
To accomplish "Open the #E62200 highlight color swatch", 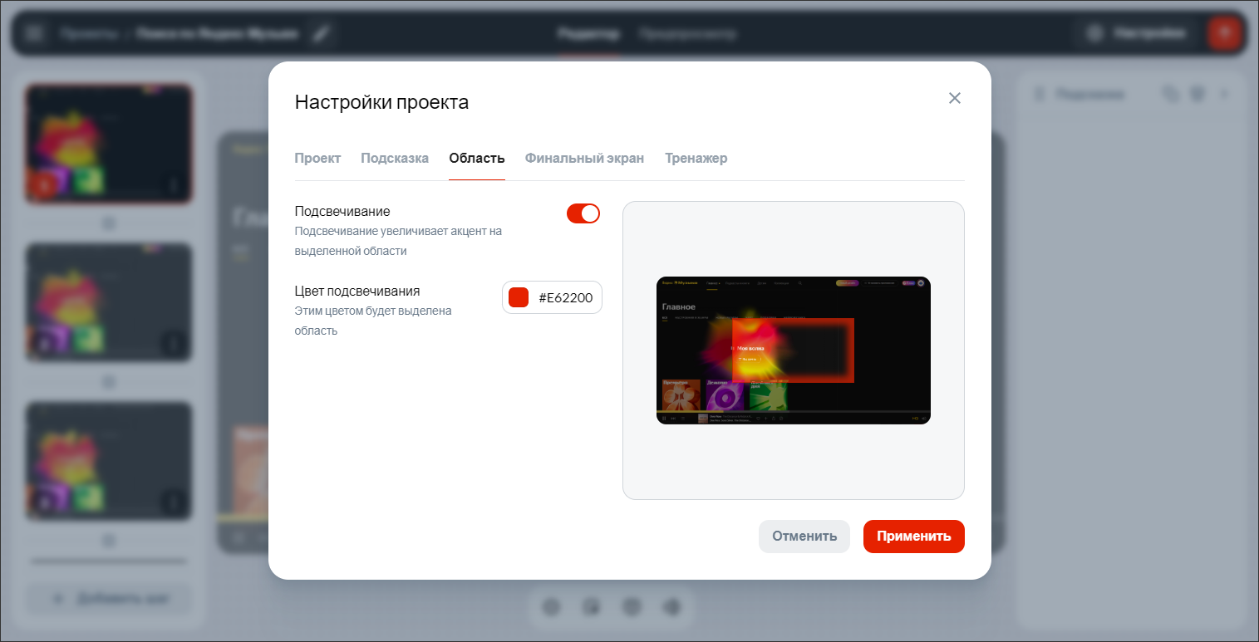I will pyautogui.click(x=518, y=296).
